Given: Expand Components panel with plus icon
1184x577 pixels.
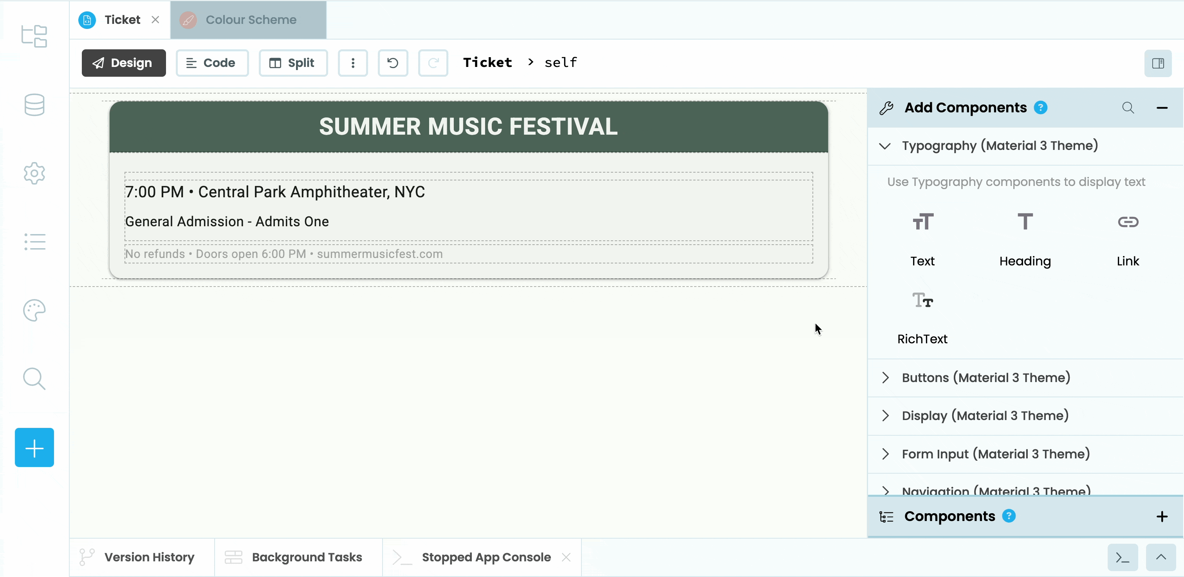Looking at the screenshot, I should click(1162, 517).
